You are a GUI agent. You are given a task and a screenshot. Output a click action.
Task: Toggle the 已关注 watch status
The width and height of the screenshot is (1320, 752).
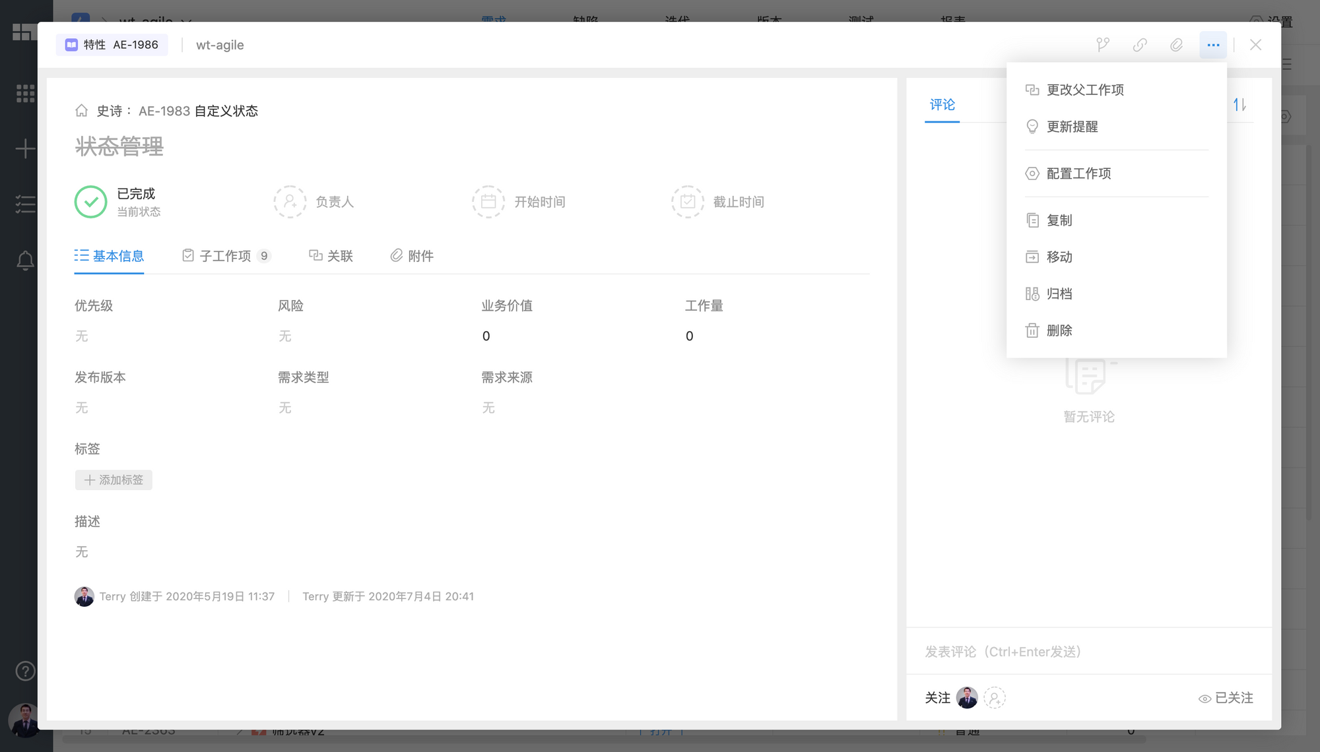(x=1226, y=698)
